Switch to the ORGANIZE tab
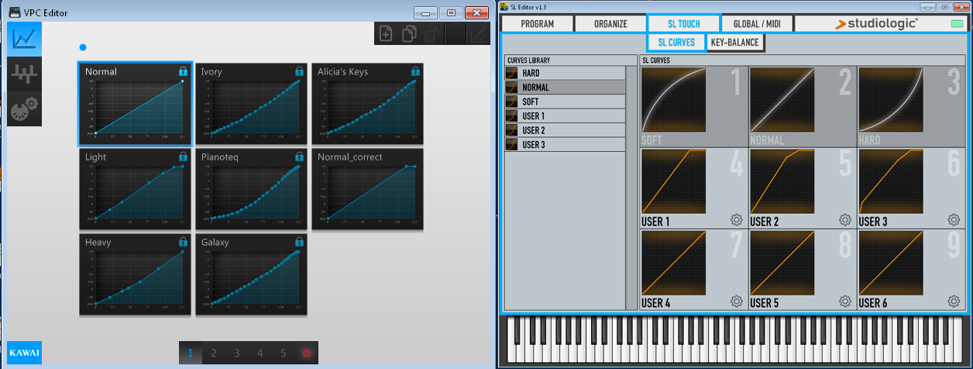The width and height of the screenshot is (973, 369). [x=610, y=24]
